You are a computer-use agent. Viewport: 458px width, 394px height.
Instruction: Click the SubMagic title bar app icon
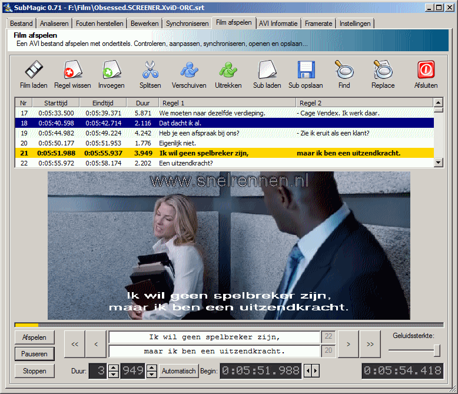[8, 7]
